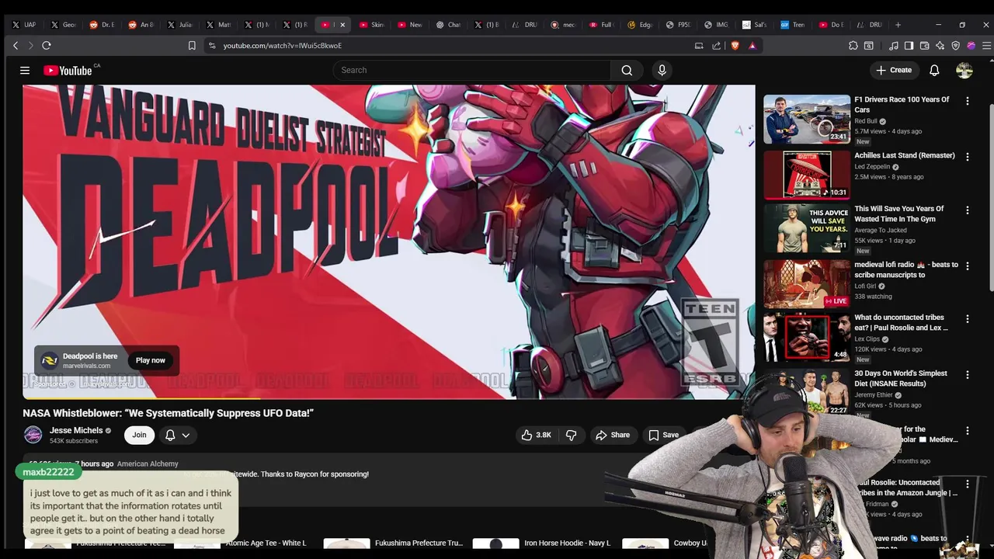
Task: Open notification bell dropdown for Jesse Michels
Action: (x=177, y=436)
